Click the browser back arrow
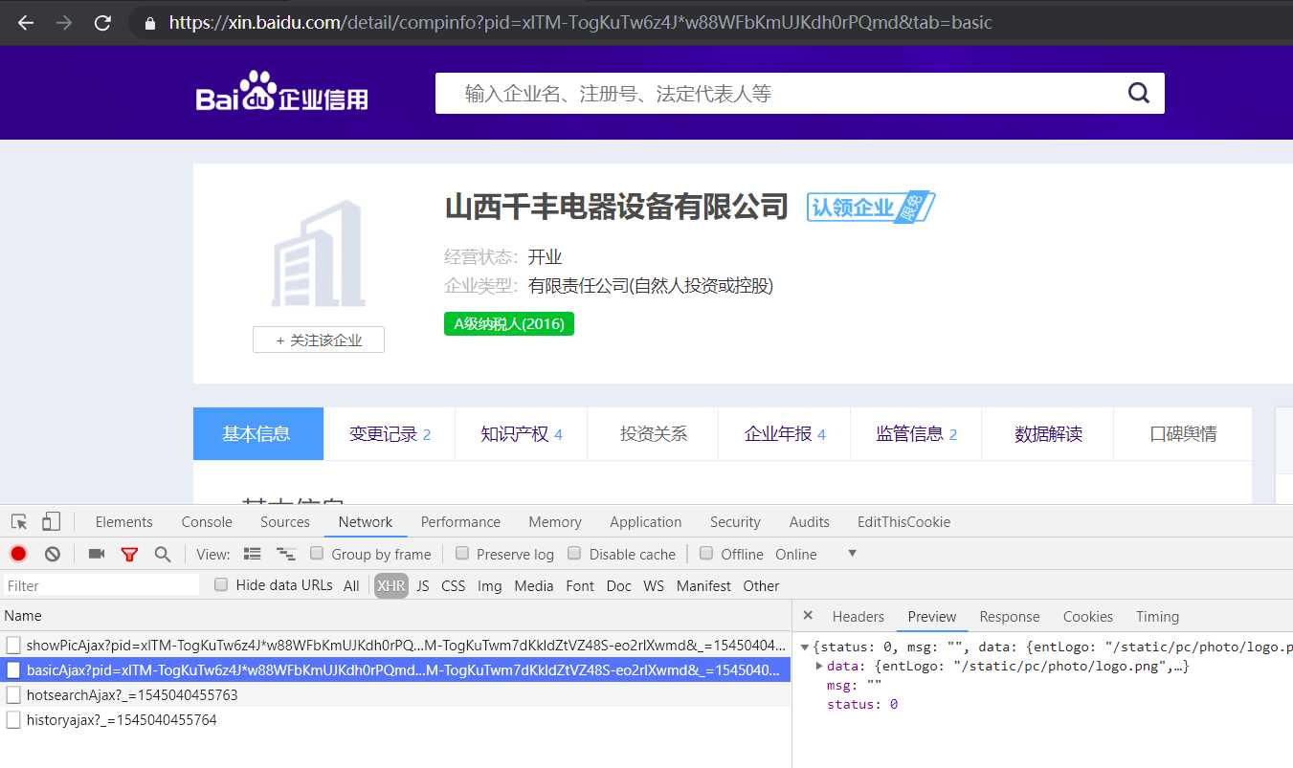 26,22
